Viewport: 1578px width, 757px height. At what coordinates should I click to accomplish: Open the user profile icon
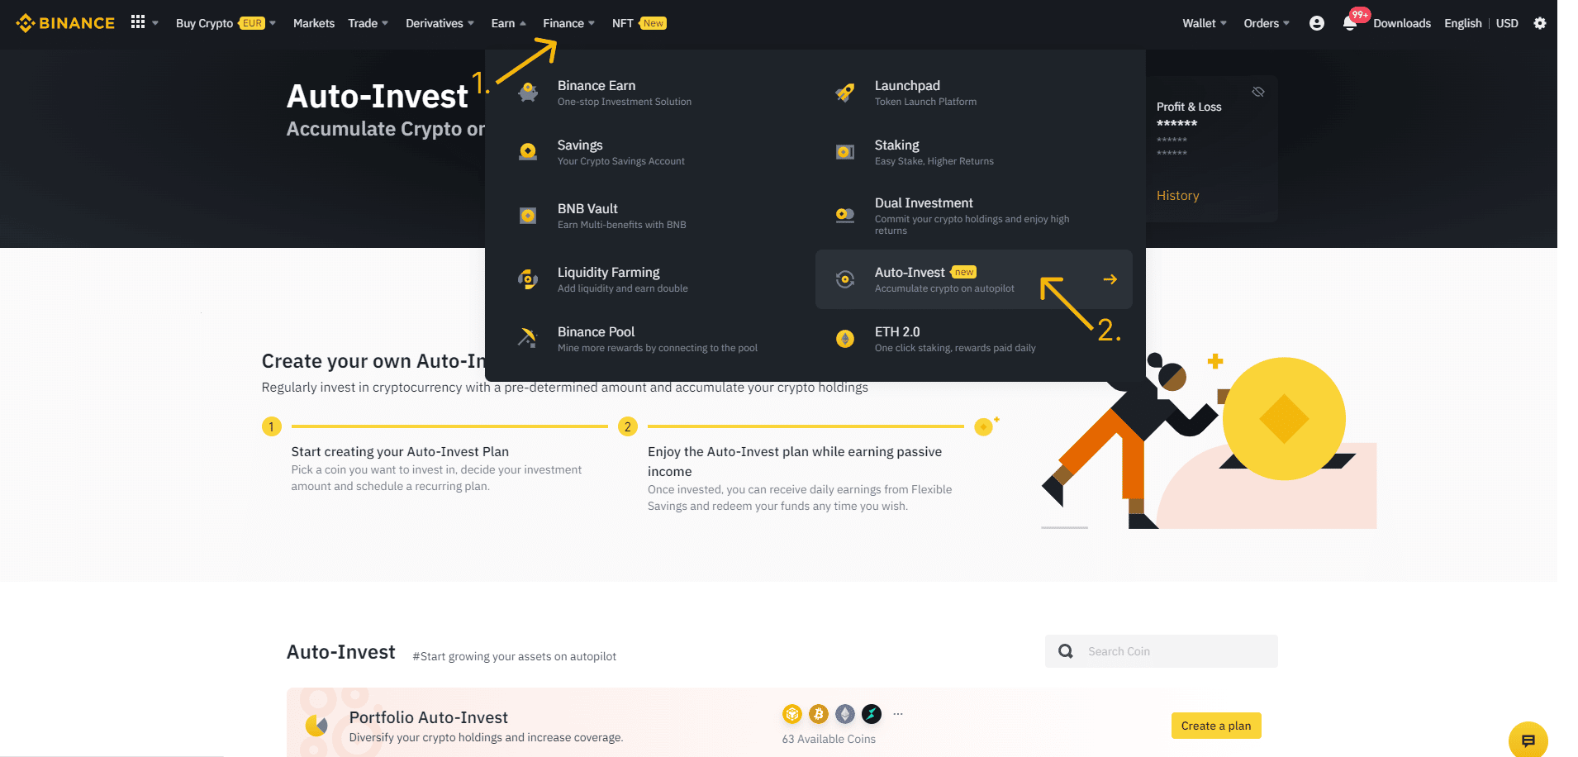1317,23
